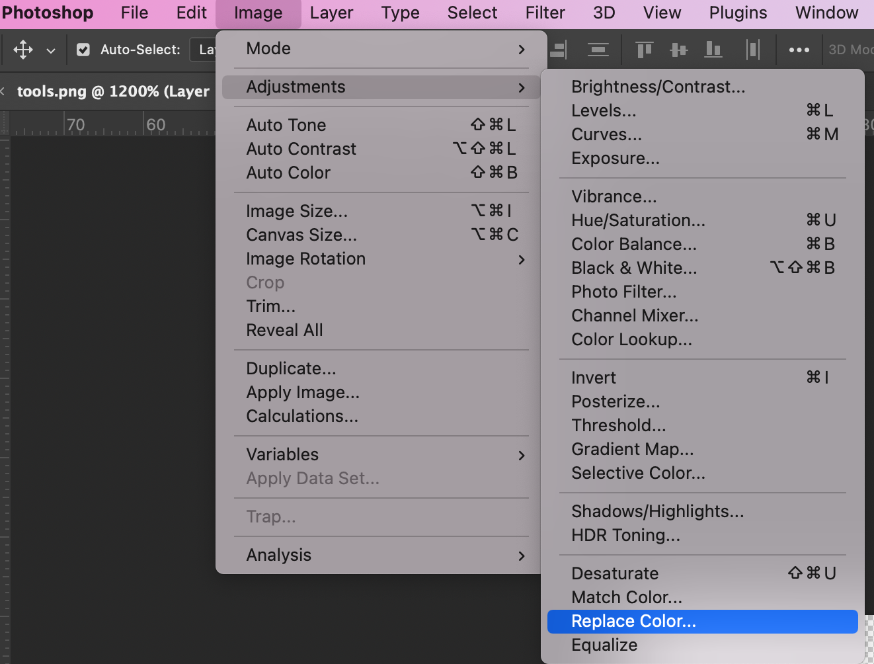This screenshot has height=664, width=874.
Task: Expand the Analysis submenu
Action: tap(381, 555)
